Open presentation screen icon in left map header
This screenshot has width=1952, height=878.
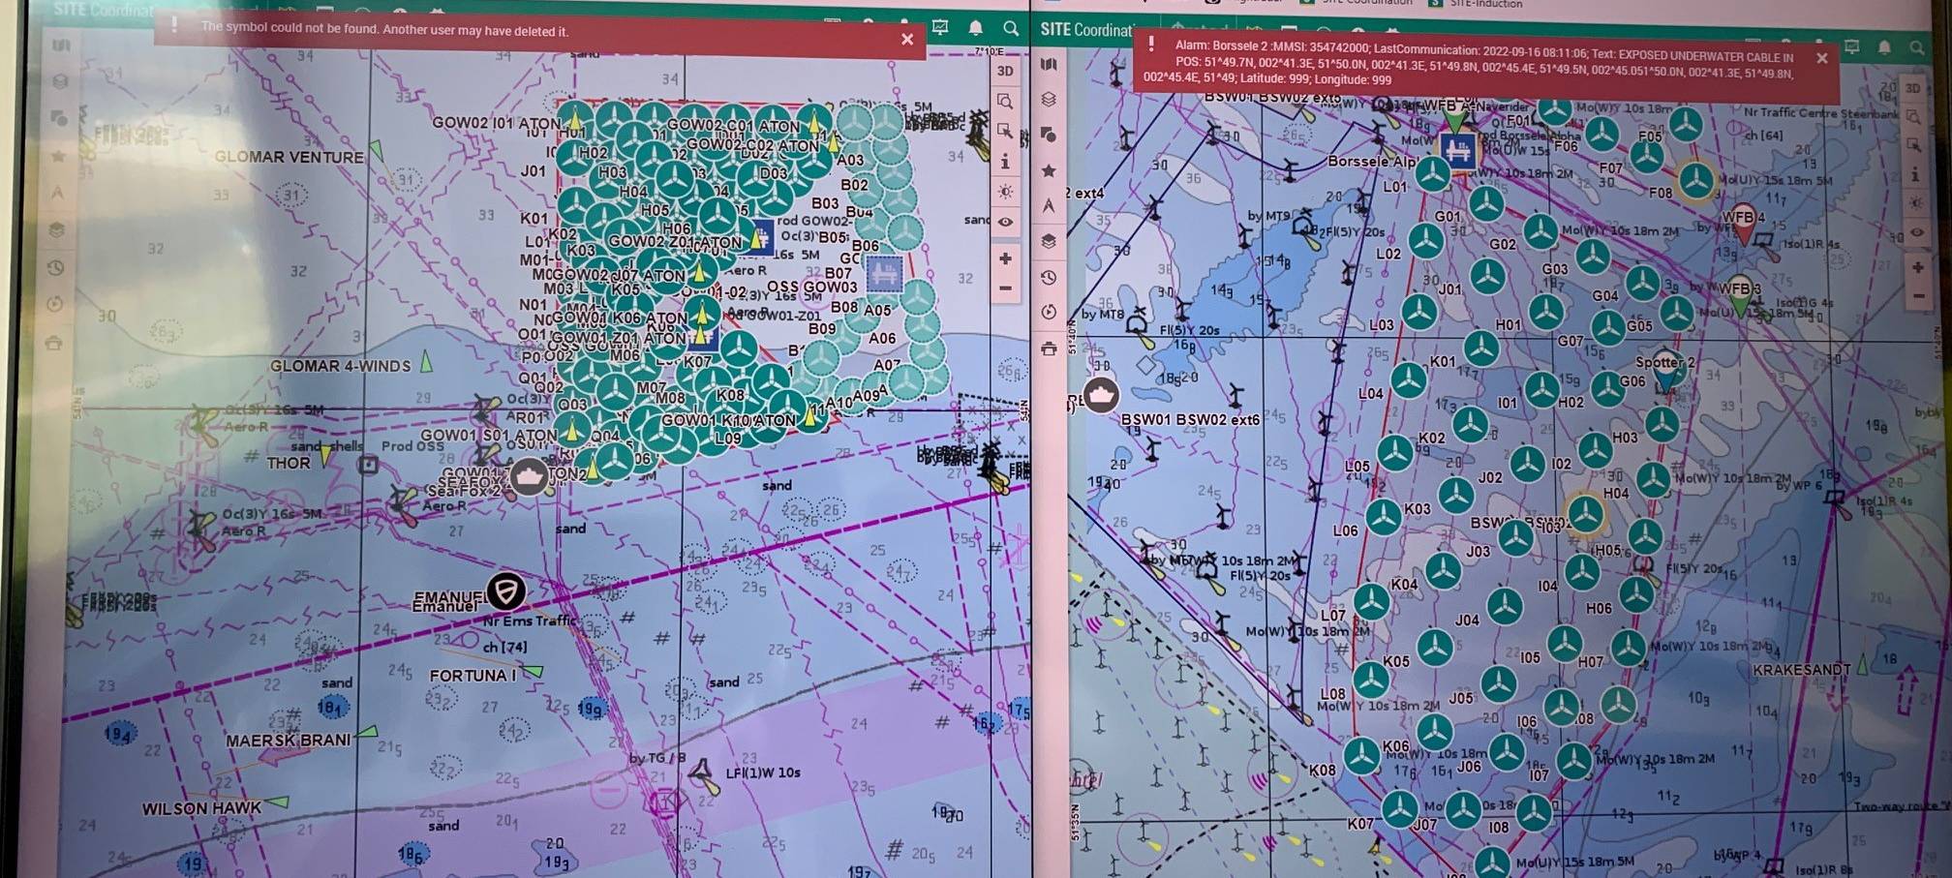[x=940, y=28]
